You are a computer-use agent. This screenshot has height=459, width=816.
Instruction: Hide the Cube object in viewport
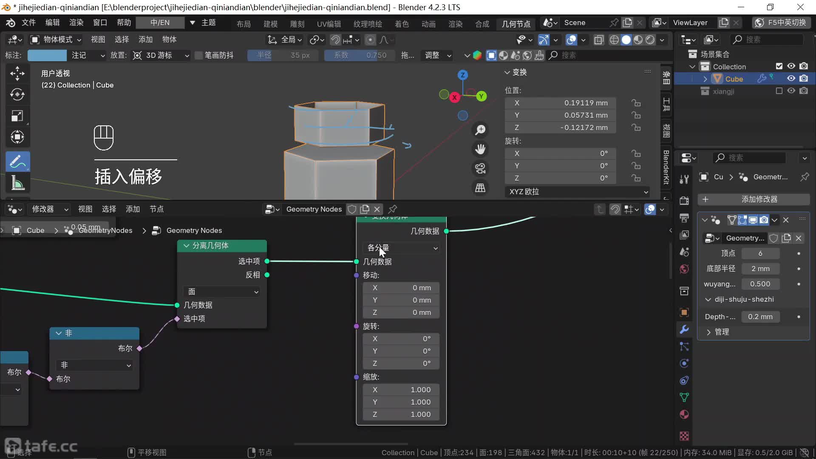[x=791, y=79]
